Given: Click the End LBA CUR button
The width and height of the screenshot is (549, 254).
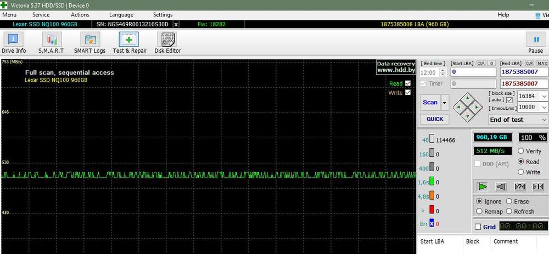Looking at the screenshot, I should [x=529, y=63].
